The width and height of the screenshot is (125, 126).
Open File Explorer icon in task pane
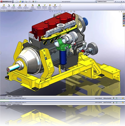(124, 19)
